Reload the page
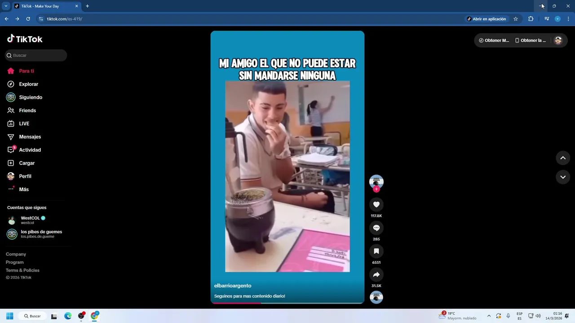Viewport: 575px width, 323px height. coord(28,19)
